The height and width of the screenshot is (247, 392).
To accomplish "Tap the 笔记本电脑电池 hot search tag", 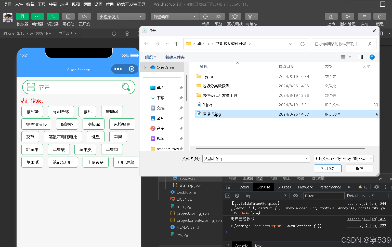I will click(x=63, y=137).
